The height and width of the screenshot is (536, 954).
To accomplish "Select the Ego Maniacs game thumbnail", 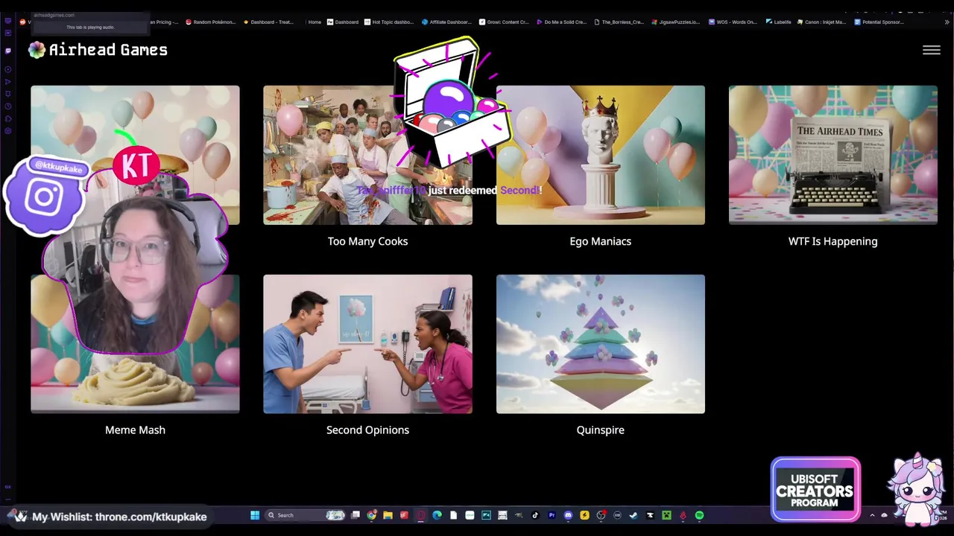I will [600, 155].
